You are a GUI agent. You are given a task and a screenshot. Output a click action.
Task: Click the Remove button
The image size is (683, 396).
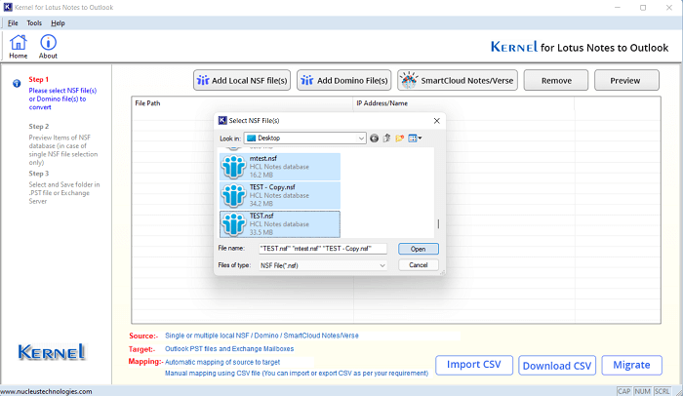click(556, 80)
